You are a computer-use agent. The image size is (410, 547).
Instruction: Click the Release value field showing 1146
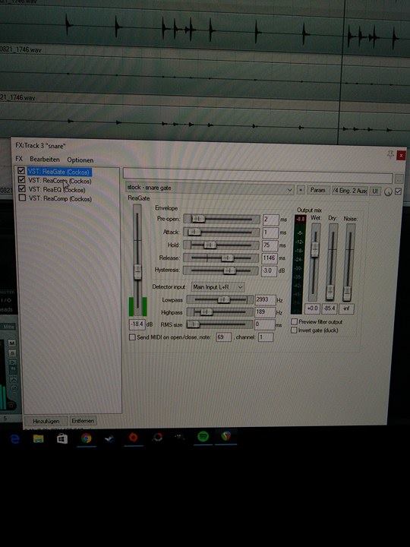[270, 258]
